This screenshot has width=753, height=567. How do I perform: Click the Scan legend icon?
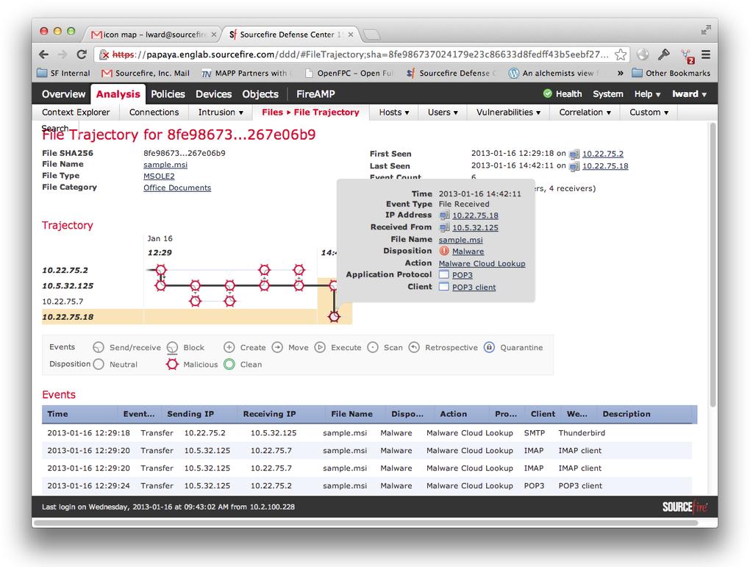click(373, 347)
